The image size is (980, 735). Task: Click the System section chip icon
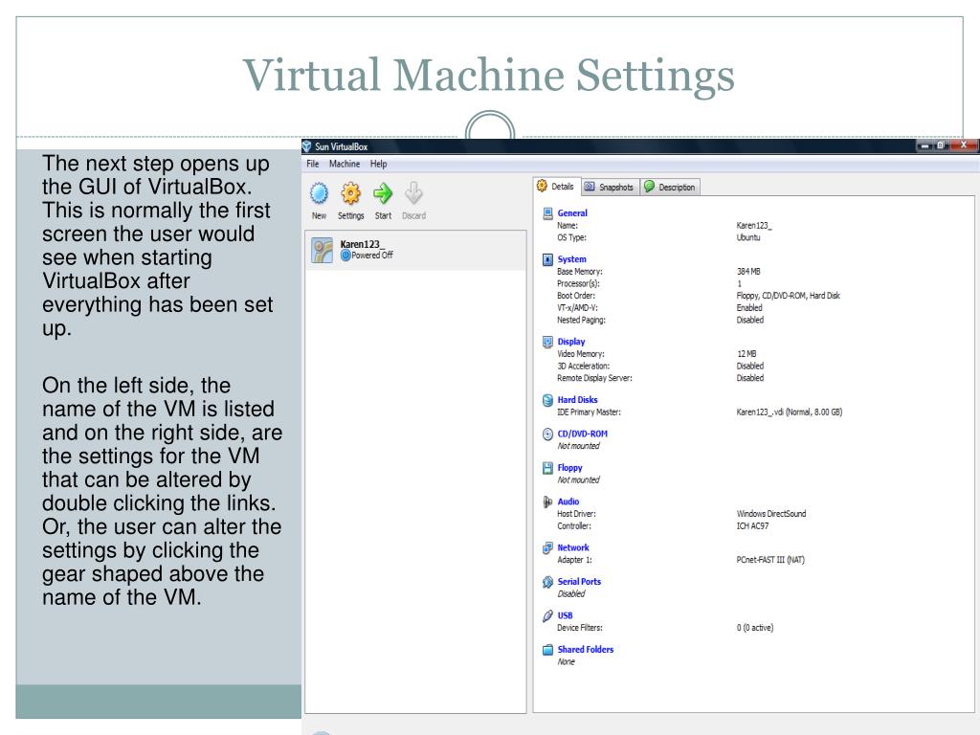(x=547, y=259)
